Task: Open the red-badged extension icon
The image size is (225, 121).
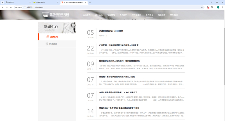Action: coord(208,8)
